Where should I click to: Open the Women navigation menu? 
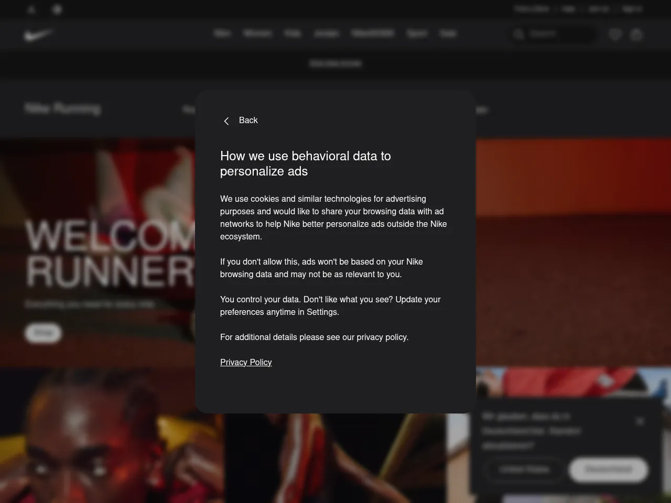click(257, 33)
